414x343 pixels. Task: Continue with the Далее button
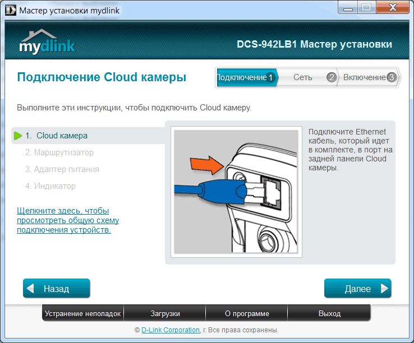point(357,289)
